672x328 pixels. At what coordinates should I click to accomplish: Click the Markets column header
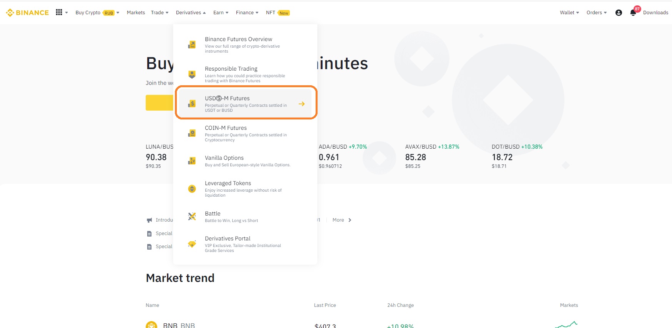point(569,305)
